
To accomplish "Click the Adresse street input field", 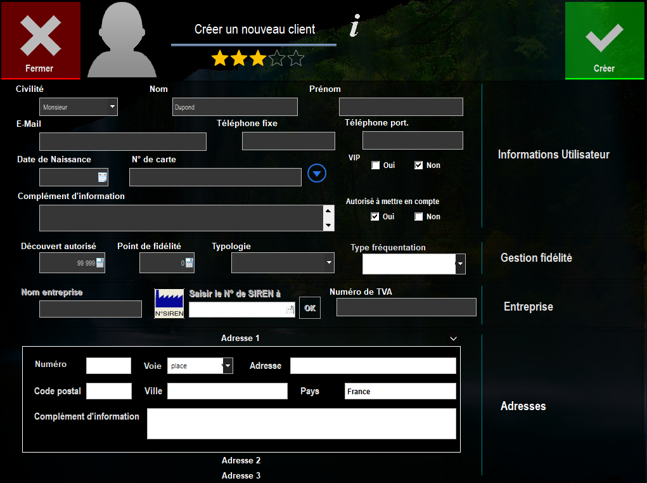I will click(x=373, y=366).
